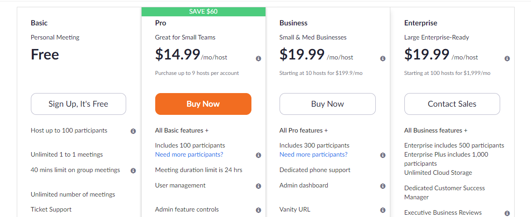Screen dimensions: 531x217
Task: Select the Enterprise plan heading
Action: pyautogui.click(x=421, y=23)
